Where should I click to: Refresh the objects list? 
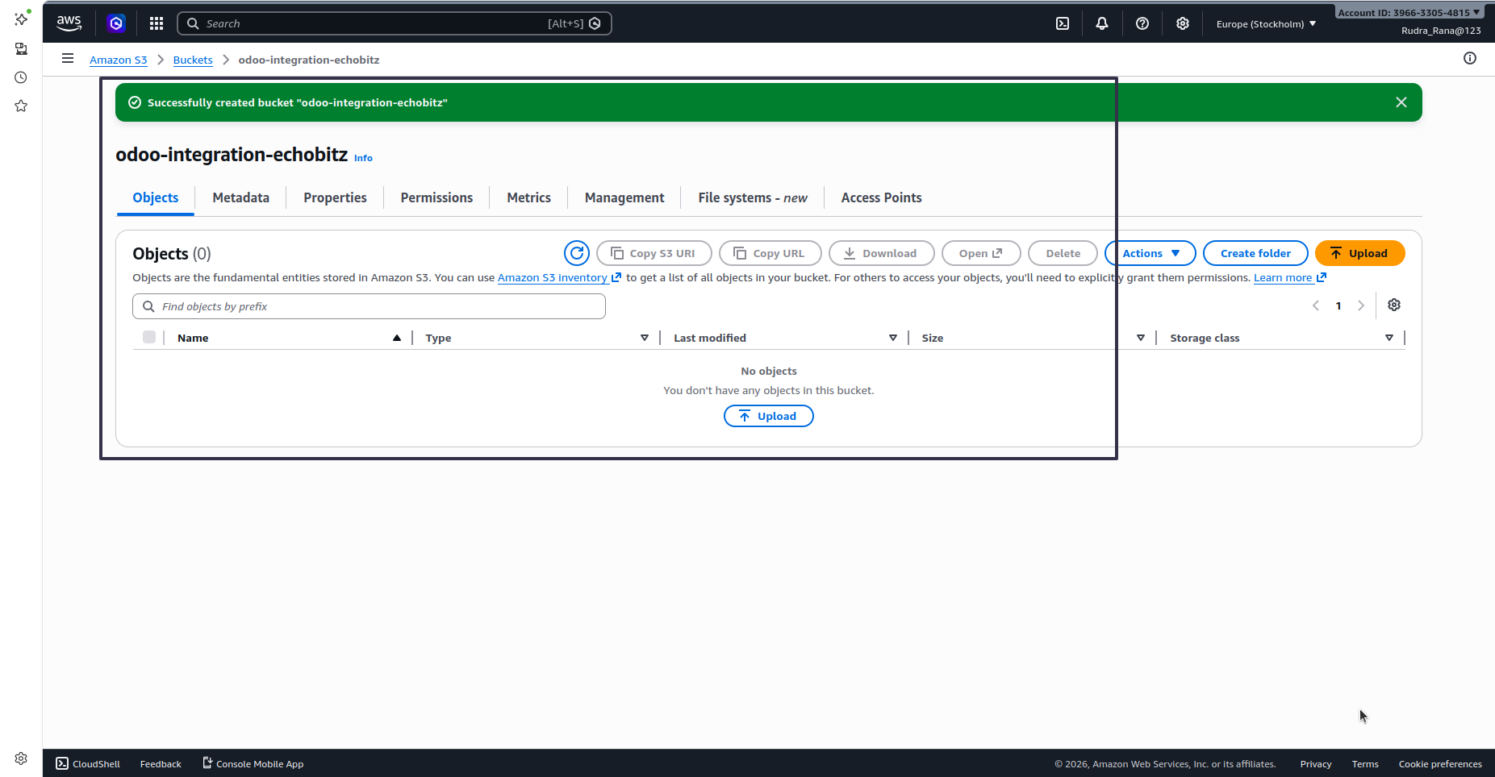click(x=577, y=253)
